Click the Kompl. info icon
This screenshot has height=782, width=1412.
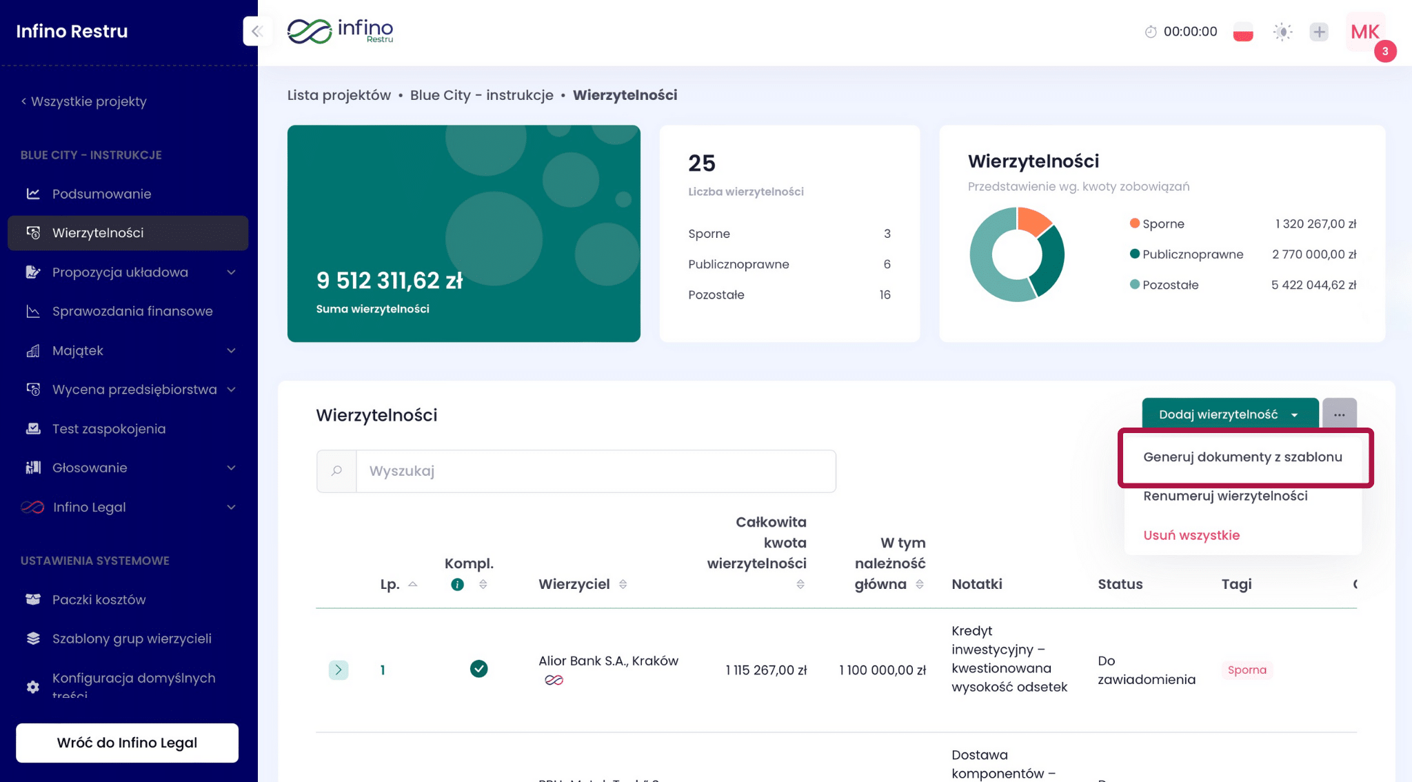pos(457,585)
